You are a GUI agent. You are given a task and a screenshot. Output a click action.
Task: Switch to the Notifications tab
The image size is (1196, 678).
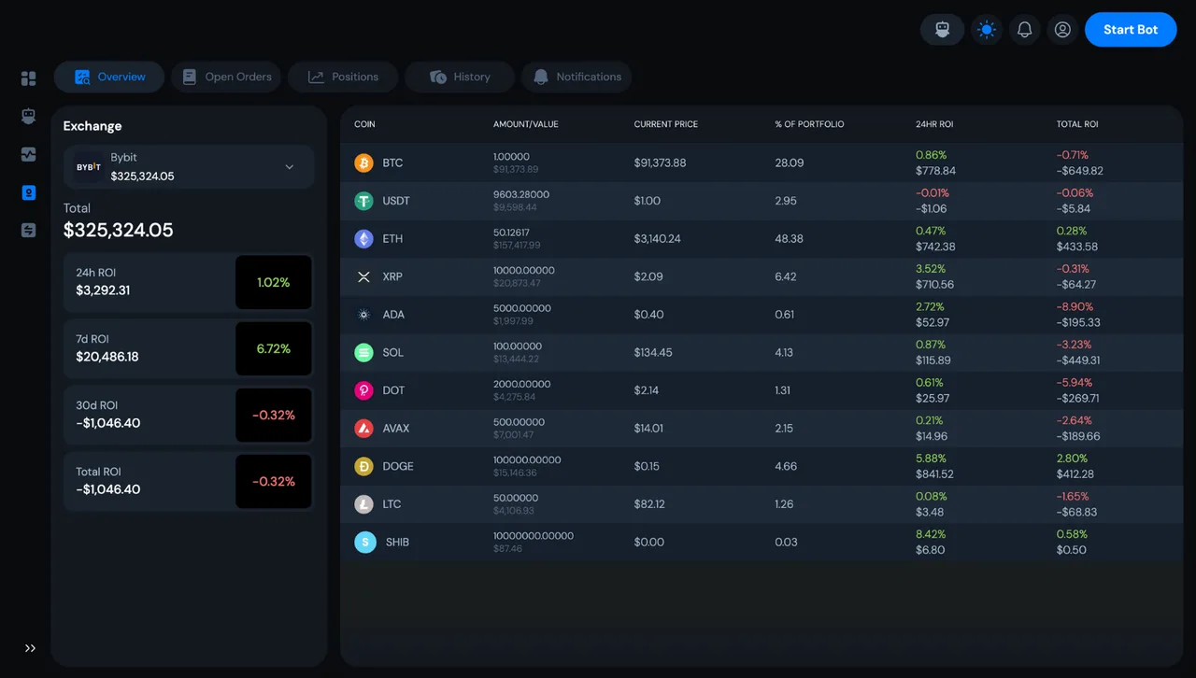577,77
